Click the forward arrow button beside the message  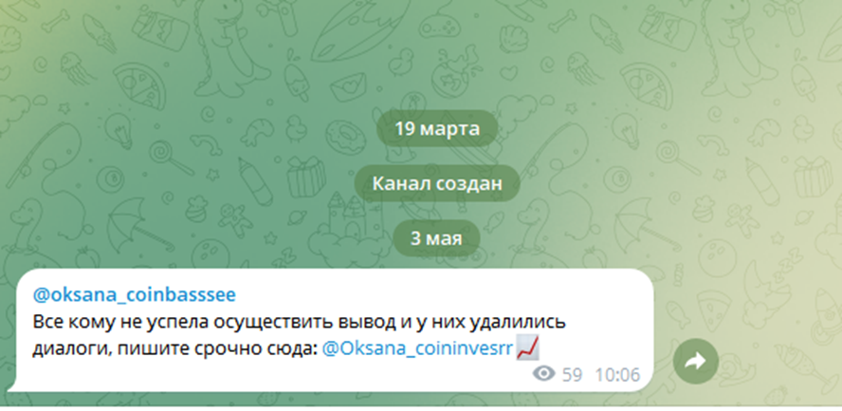pos(696,361)
